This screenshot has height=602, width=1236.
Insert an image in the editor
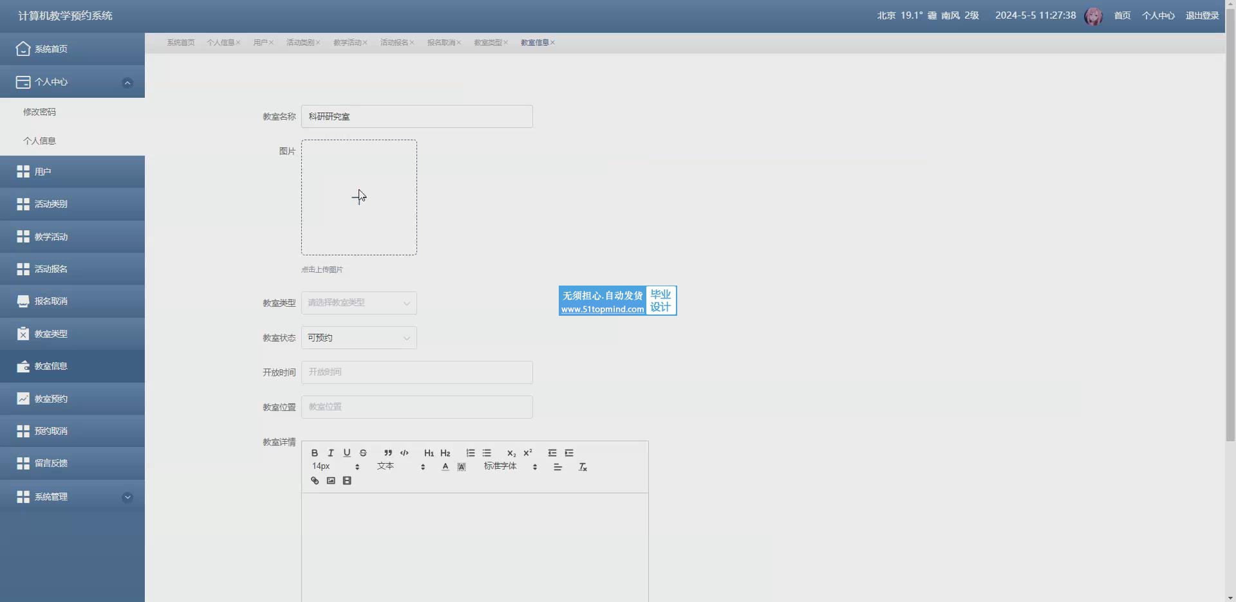[x=331, y=480]
